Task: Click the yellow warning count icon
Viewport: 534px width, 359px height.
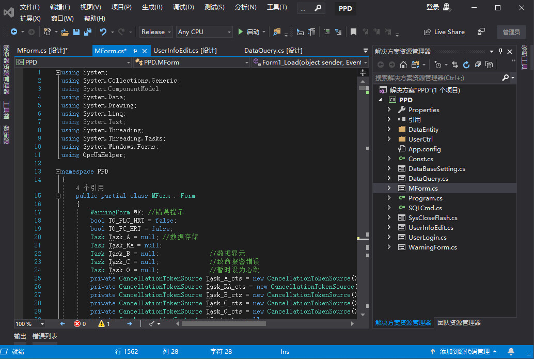Action: [101, 323]
